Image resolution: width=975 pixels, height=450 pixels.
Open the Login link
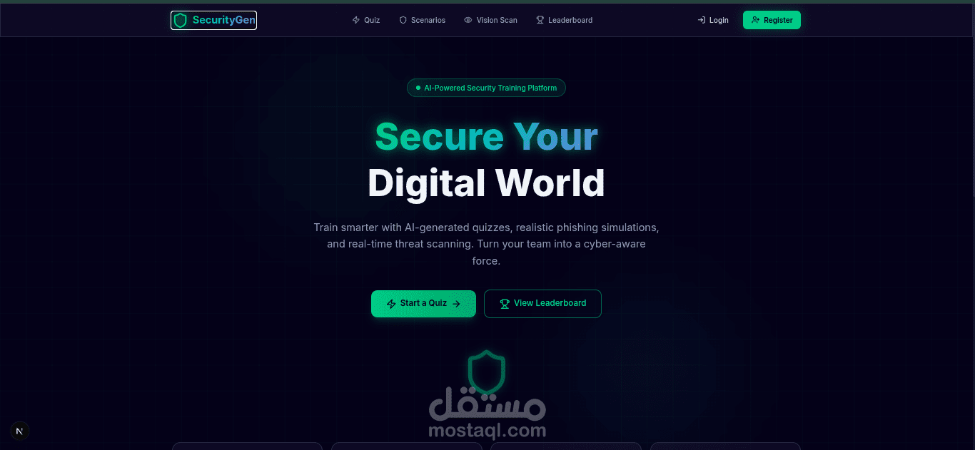713,20
